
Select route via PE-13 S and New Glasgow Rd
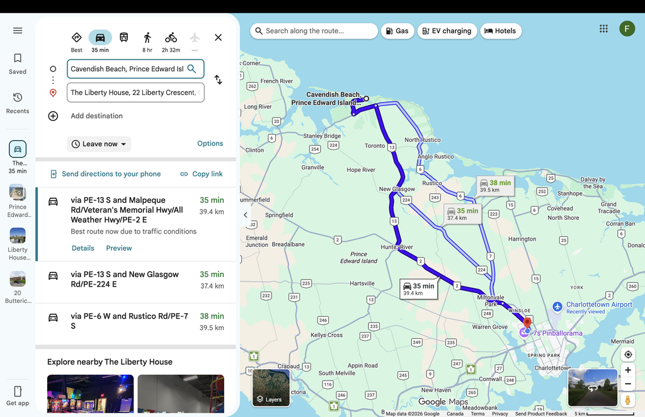click(x=136, y=282)
